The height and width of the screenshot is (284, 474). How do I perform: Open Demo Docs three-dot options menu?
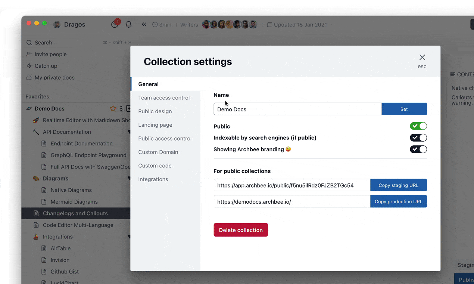click(x=121, y=109)
